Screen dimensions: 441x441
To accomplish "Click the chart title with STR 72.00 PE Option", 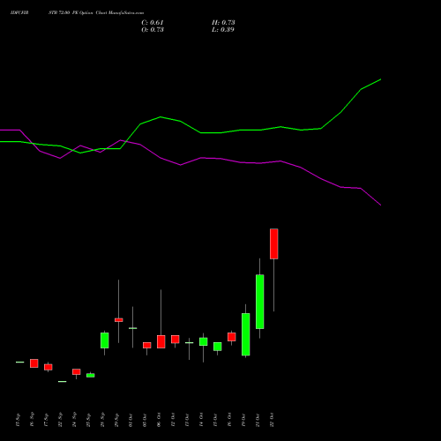I will coord(77,13).
